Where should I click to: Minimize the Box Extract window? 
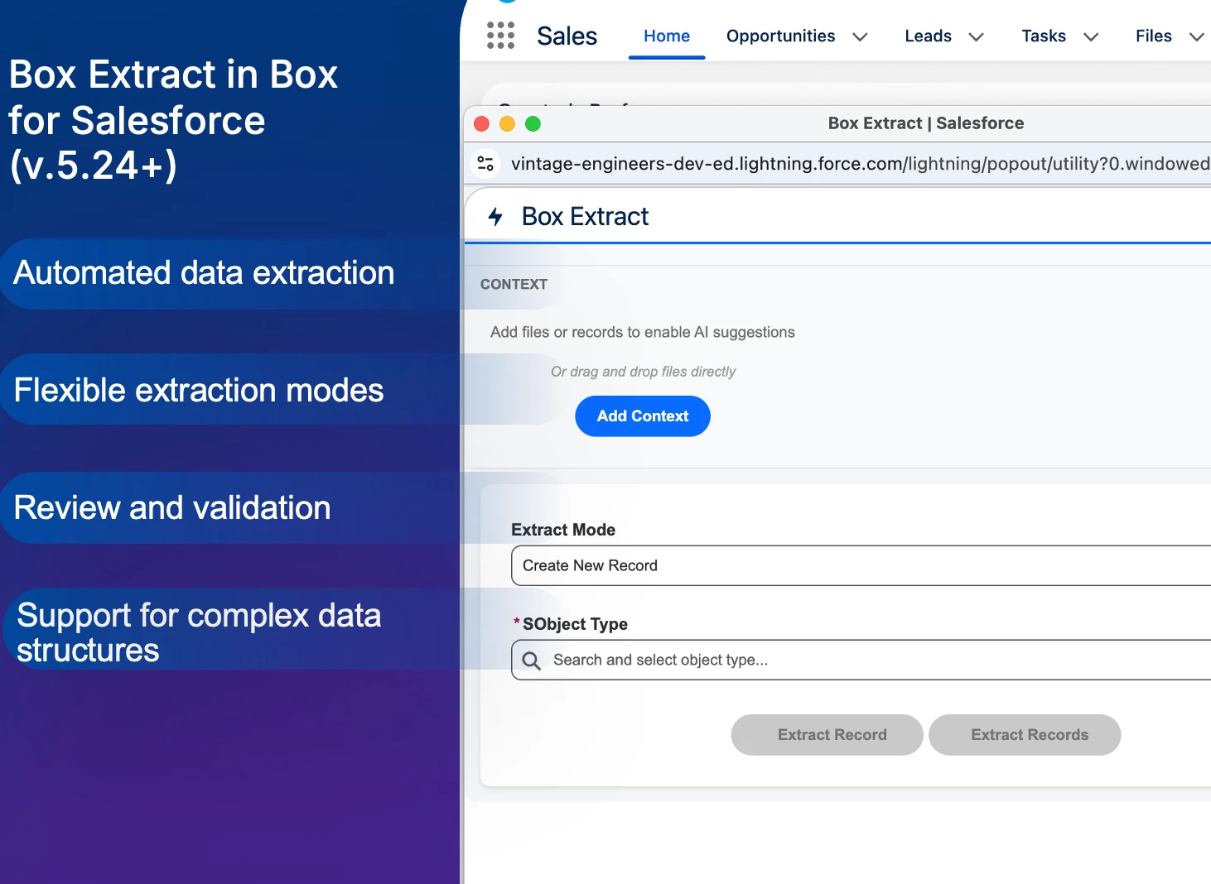[x=507, y=123]
